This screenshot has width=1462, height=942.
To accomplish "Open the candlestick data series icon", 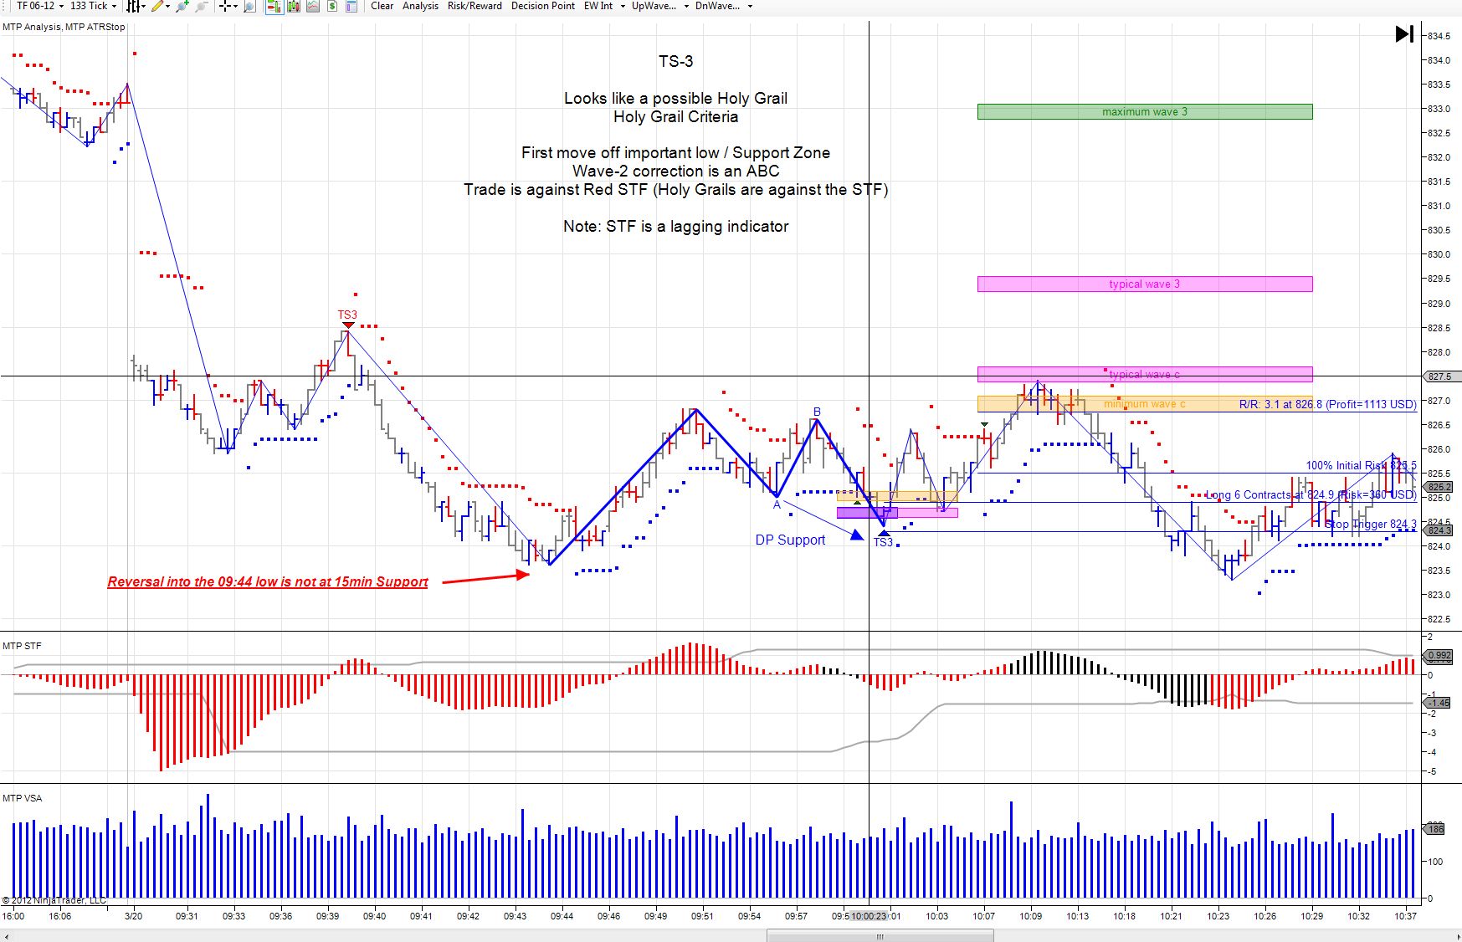I will point(294,6).
